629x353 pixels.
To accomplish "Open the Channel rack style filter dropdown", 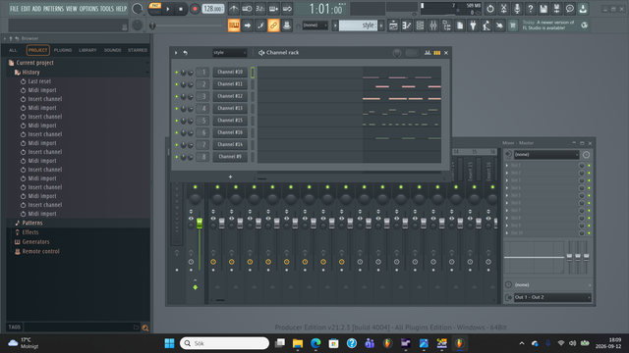I will [x=229, y=52].
